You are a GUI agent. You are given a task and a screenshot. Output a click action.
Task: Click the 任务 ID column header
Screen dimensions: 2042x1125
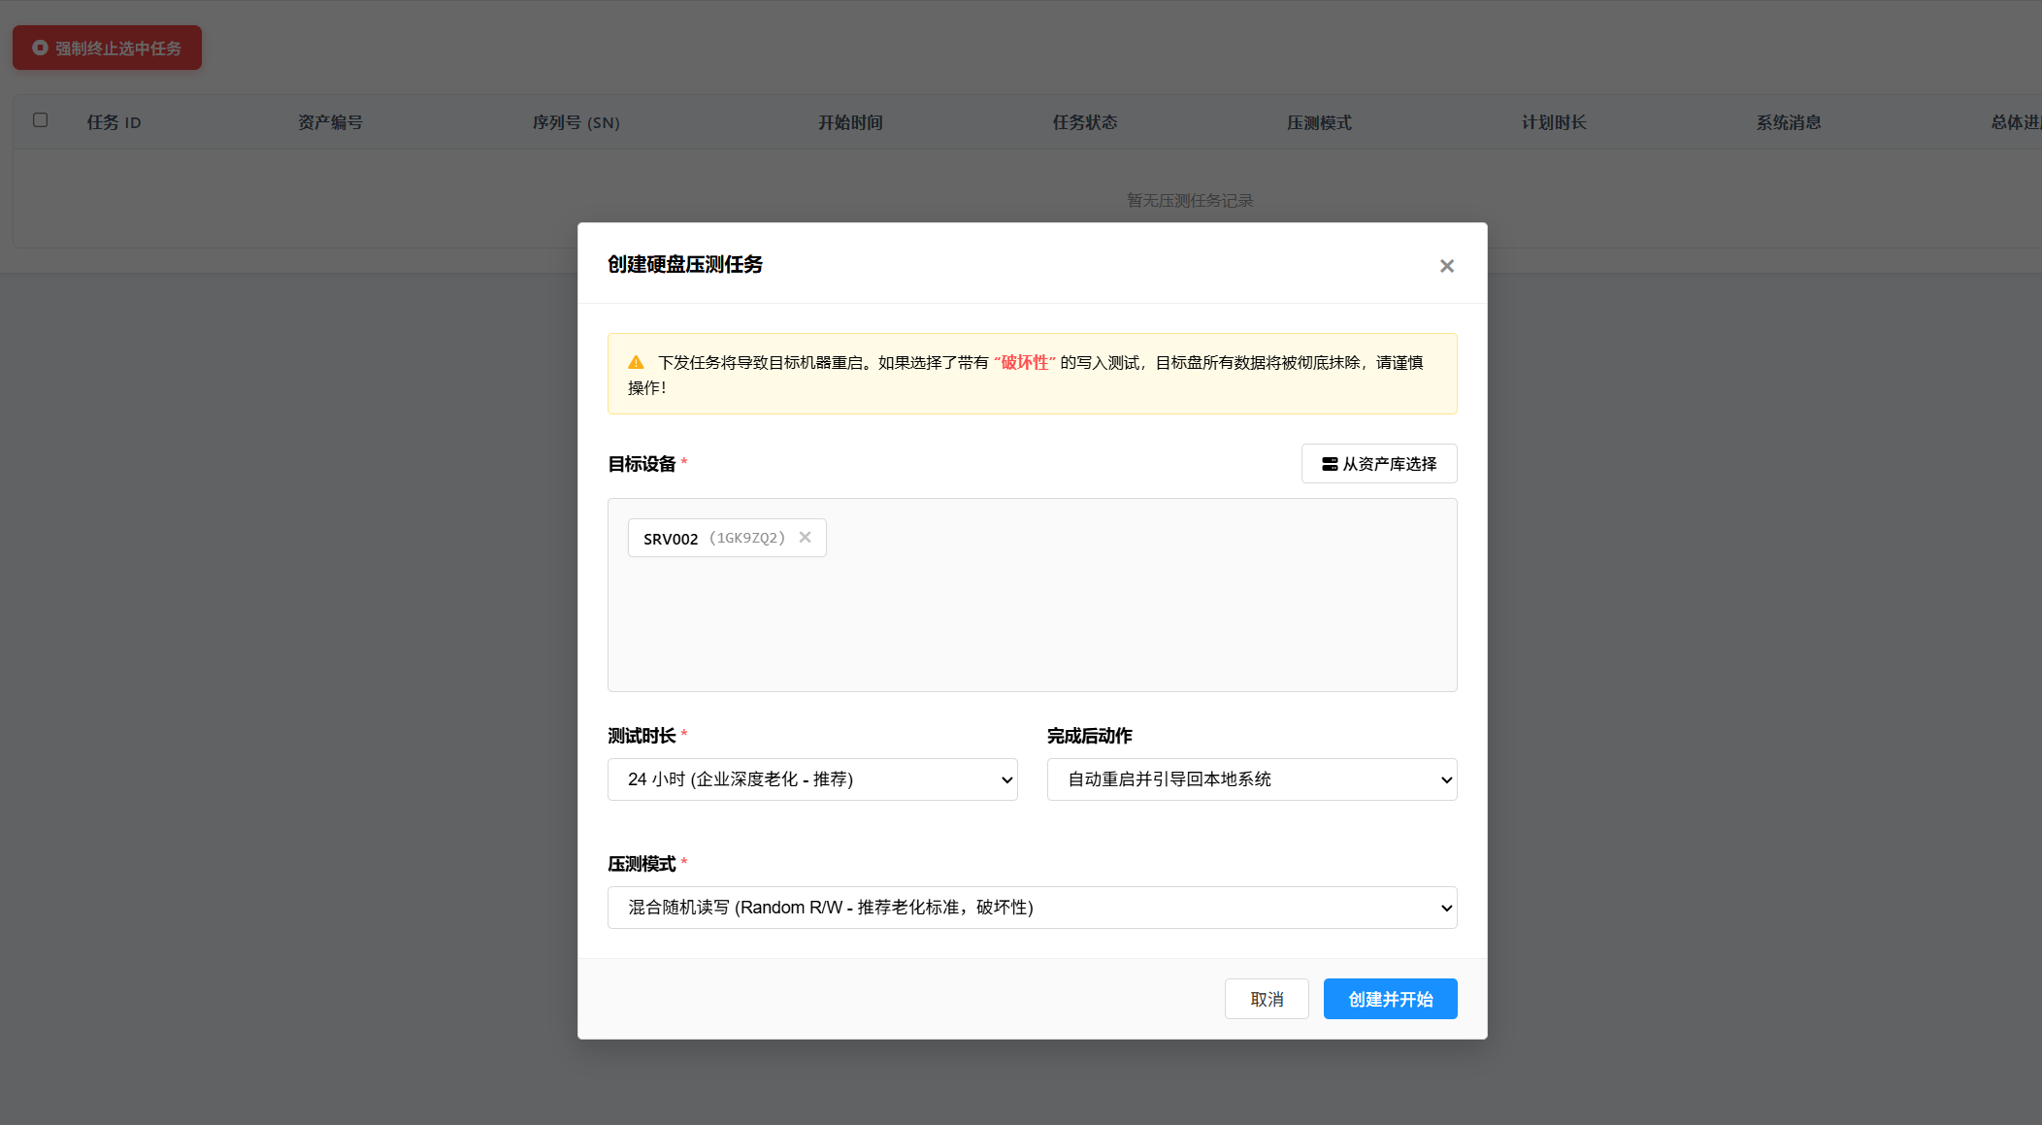(114, 122)
